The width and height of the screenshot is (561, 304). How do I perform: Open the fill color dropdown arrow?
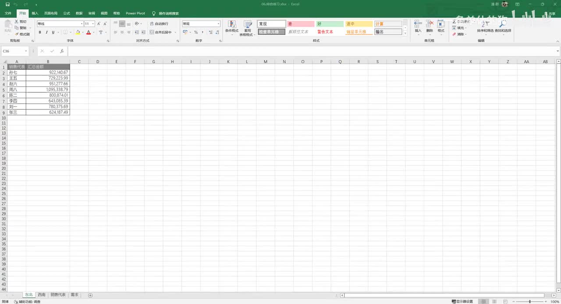coord(83,32)
